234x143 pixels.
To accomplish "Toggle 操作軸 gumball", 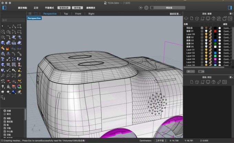I will 77,8.
